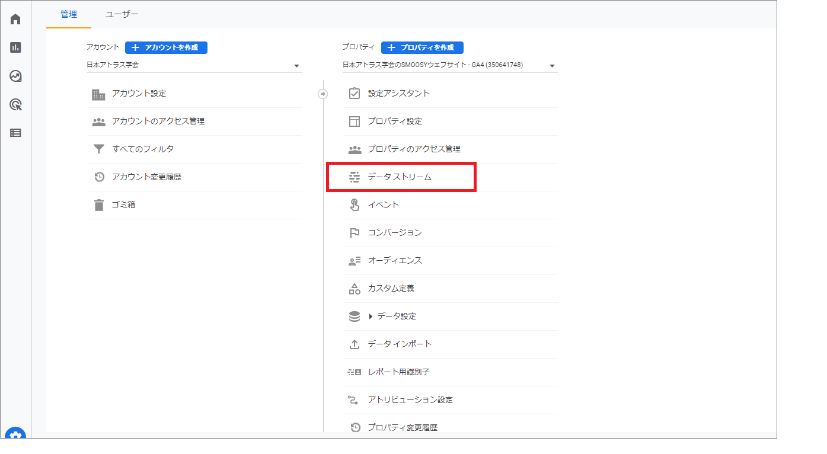
Task: Click the layout icon beside プロパティ設定
Action: click(x=355, y=122)
